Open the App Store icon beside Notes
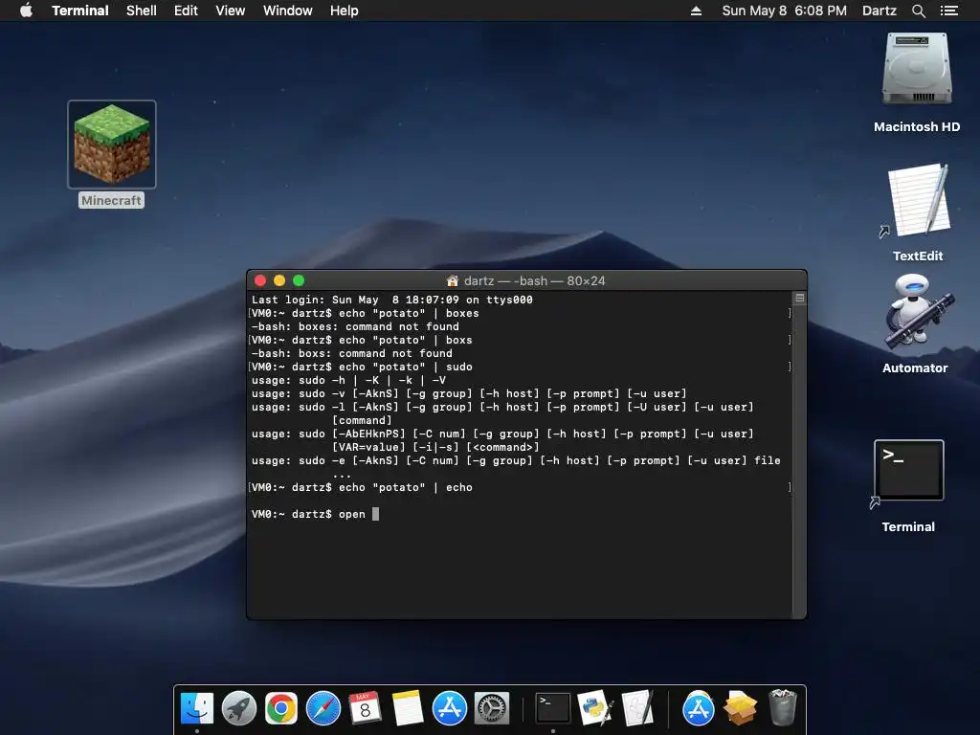 [x=450, y=708]
